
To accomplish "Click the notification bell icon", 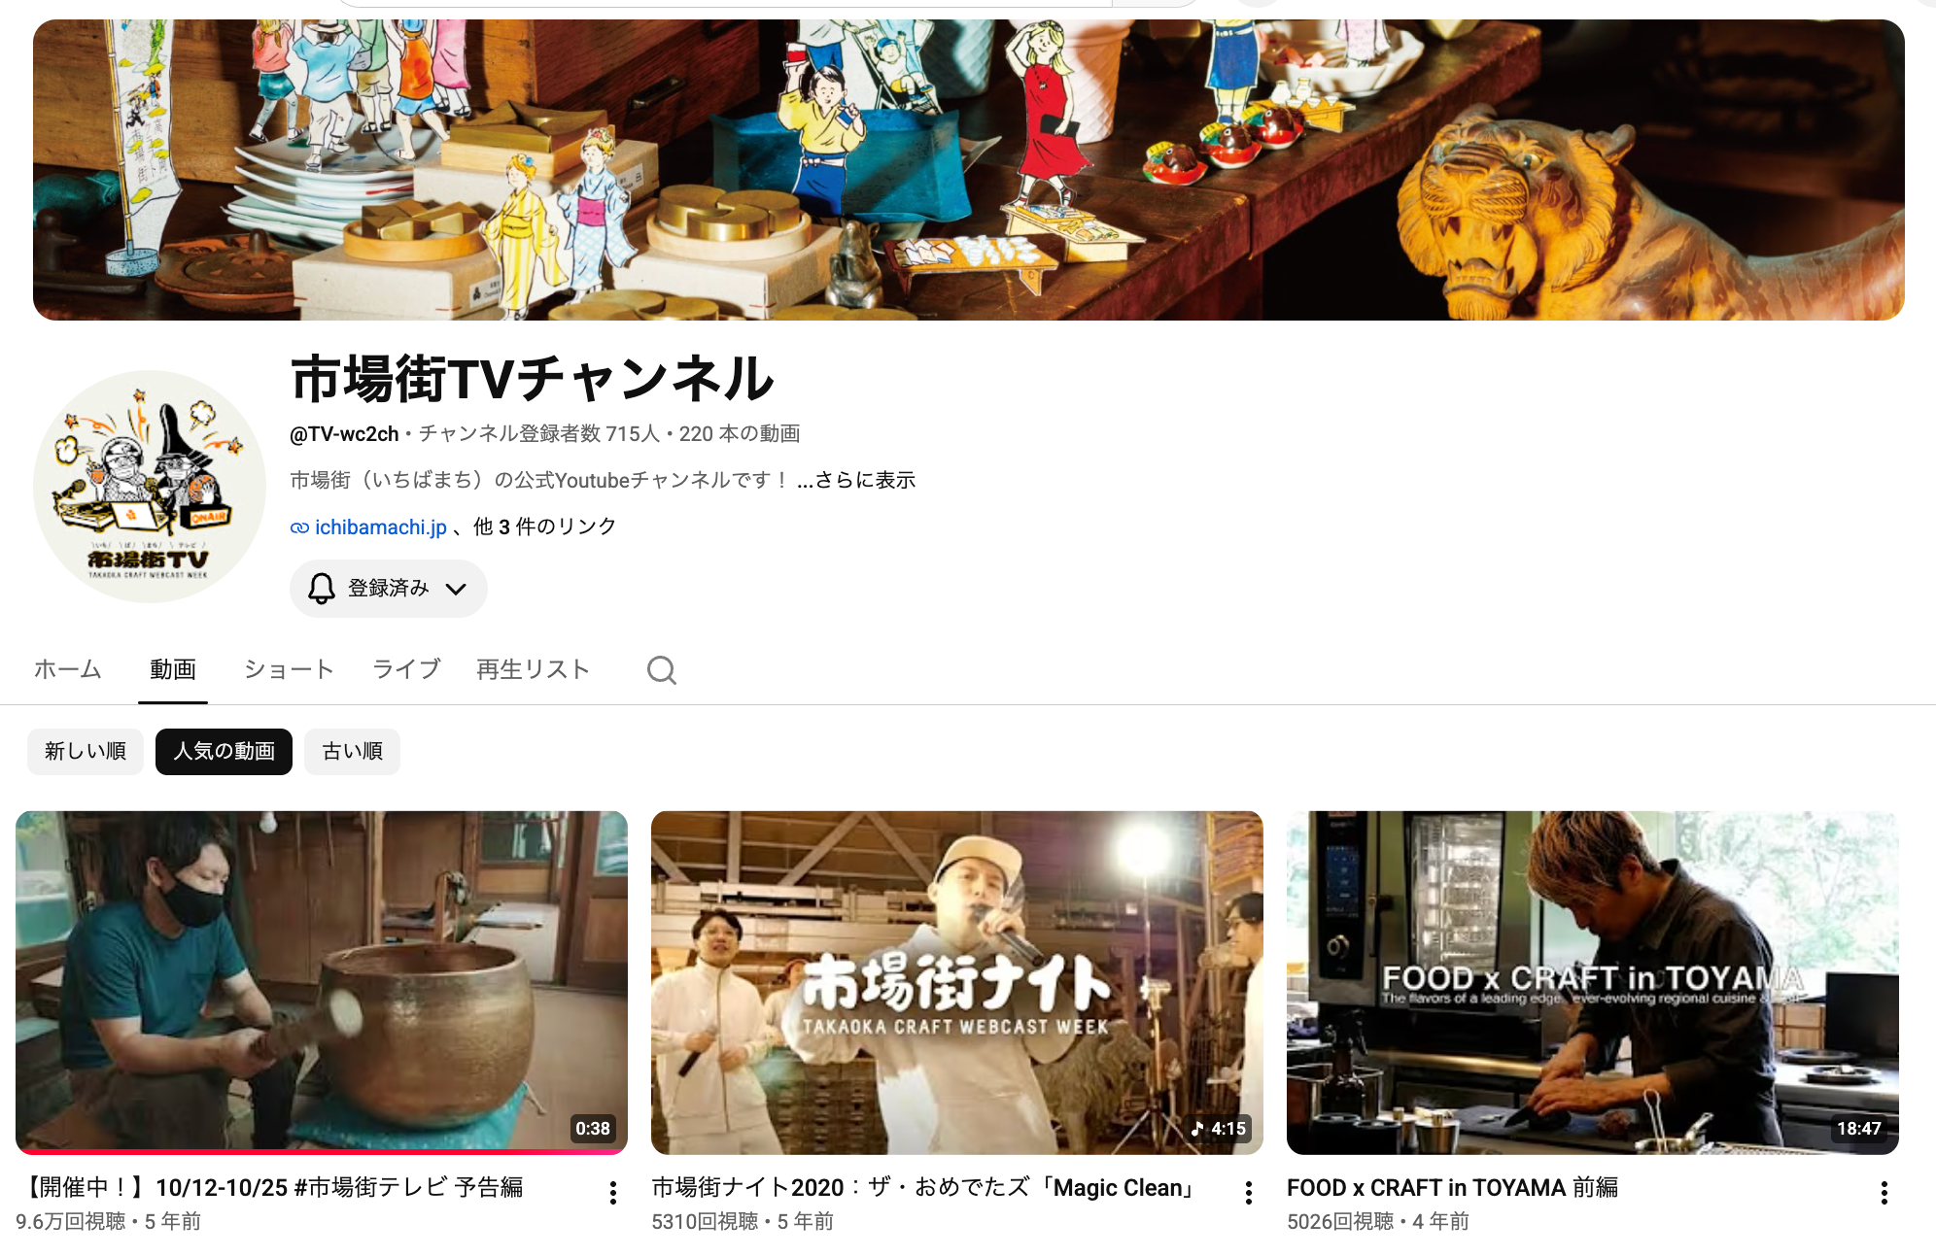I will click(x=322, y=589).
